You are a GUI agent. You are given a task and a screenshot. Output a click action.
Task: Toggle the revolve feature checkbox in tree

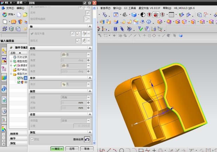(19, 82)
